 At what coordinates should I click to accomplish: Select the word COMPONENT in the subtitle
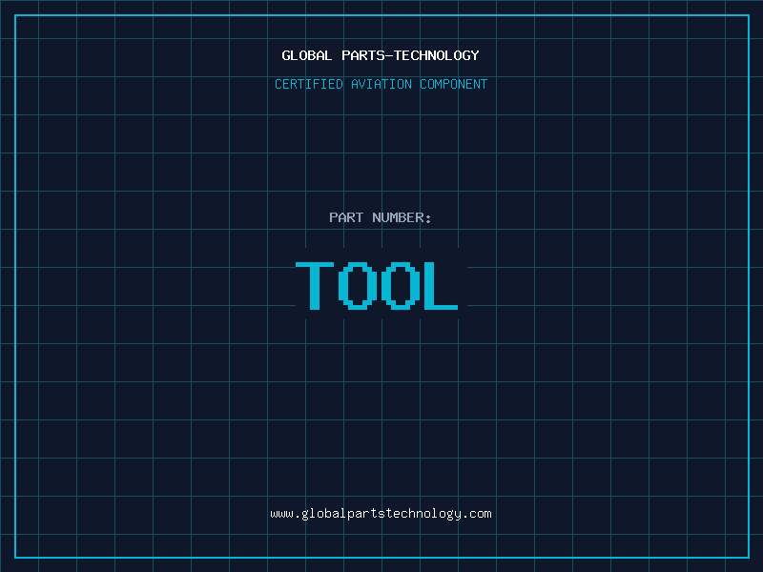[454, 85]
